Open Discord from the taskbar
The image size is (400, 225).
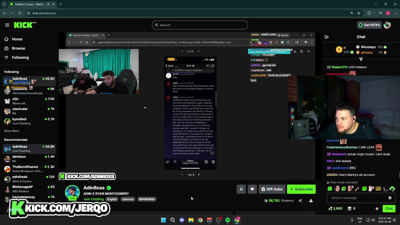point(182,220)
